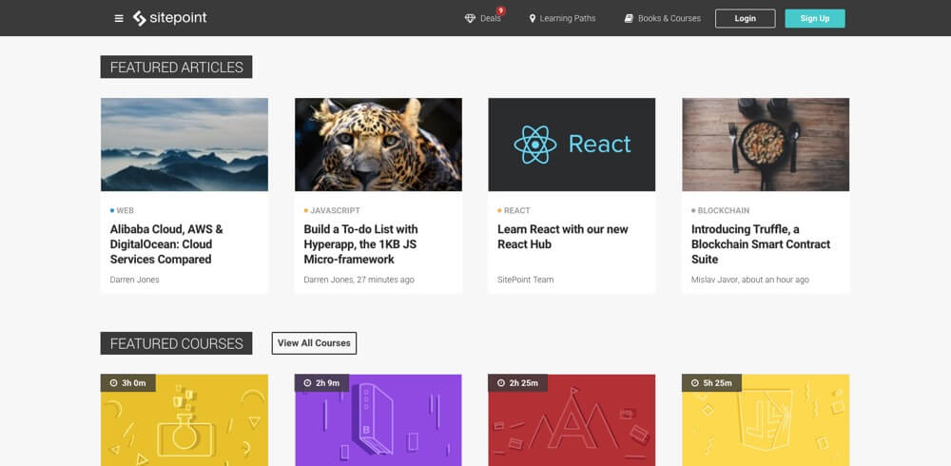Image resolution: width=951 pixels, height=466 pixels.
Task: Click the leopard article thumbnail
Action: point(378,145)
